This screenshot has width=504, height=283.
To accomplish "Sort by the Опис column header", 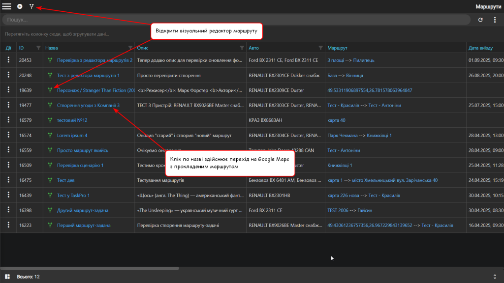I will [143, 48].
